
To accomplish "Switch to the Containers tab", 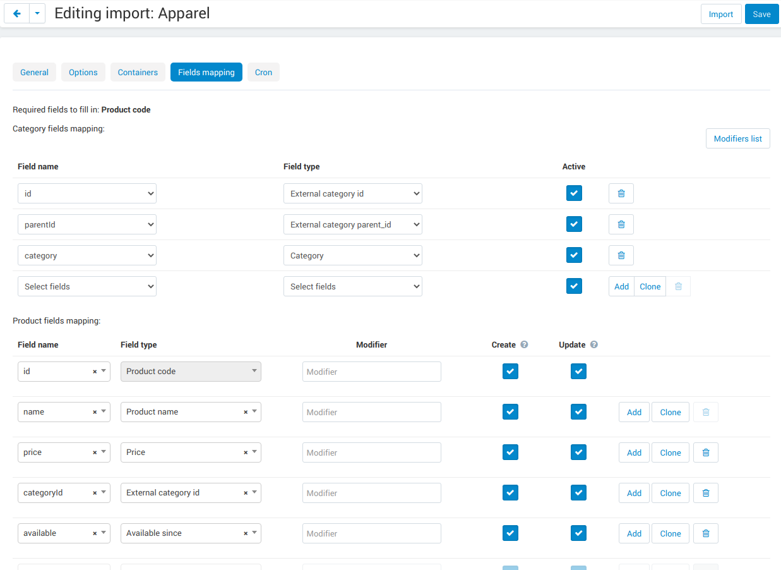I will pyautogui.click(x=138, y=72).
